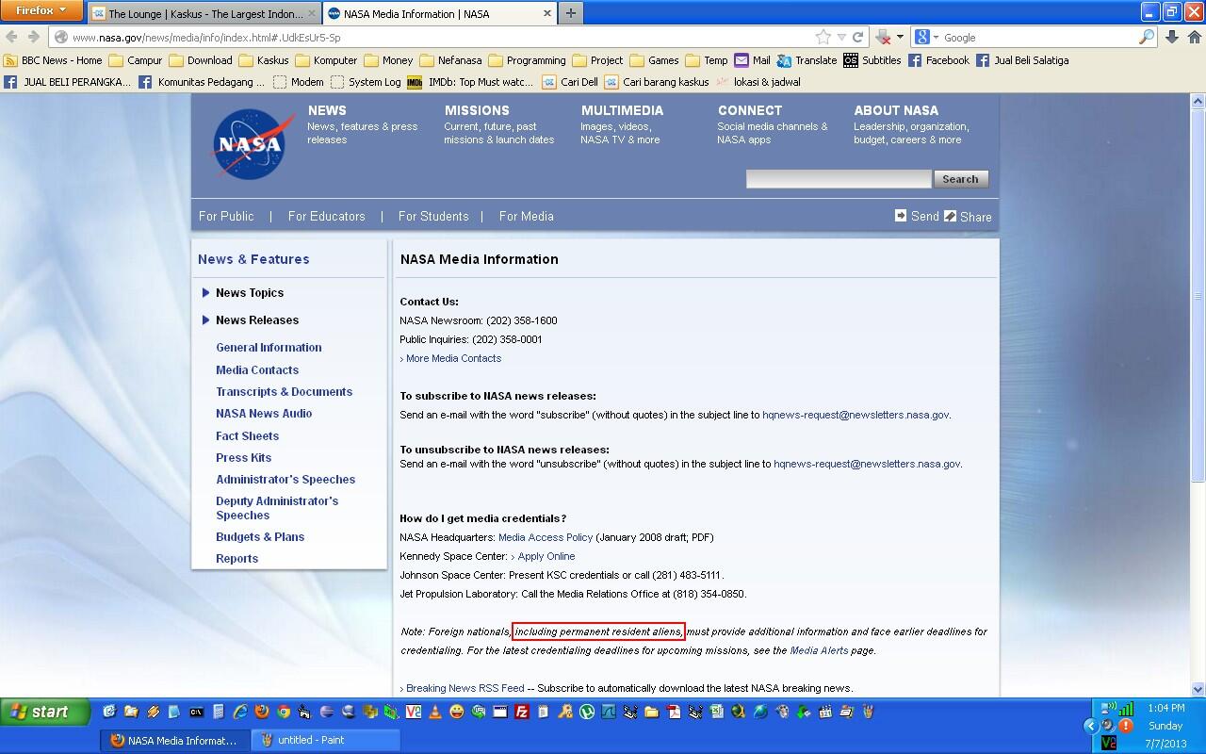
Task: Open the Translate bookmark
Action: tap(807, 60)
